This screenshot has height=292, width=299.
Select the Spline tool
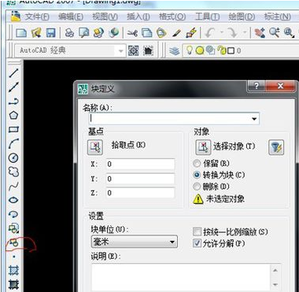pyautogui.click(x=13, y=186)
